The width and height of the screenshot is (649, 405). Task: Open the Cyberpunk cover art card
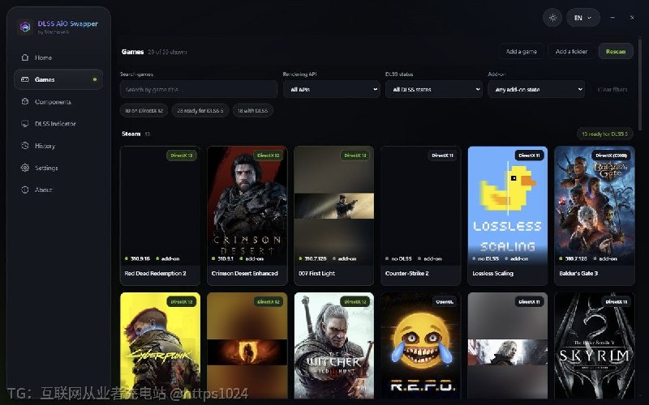tap(160, 346)
